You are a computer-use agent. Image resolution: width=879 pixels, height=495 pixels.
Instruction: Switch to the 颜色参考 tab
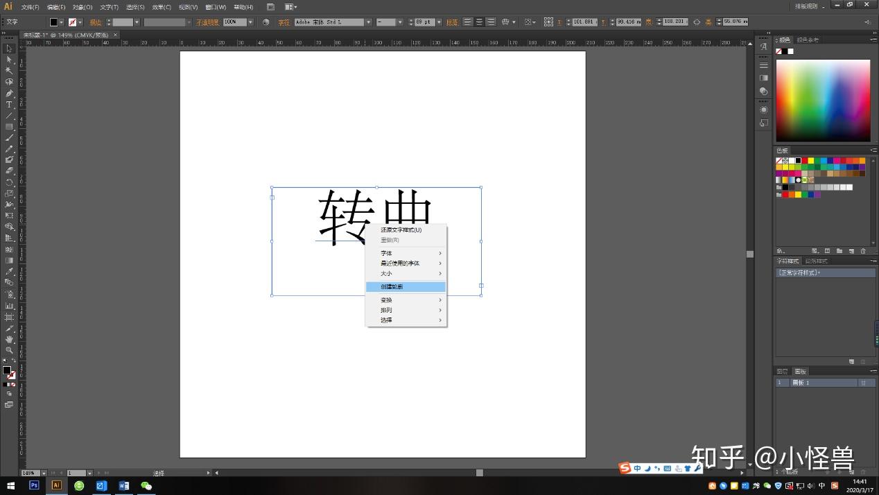pyautogui.click(x=808, y=40)
